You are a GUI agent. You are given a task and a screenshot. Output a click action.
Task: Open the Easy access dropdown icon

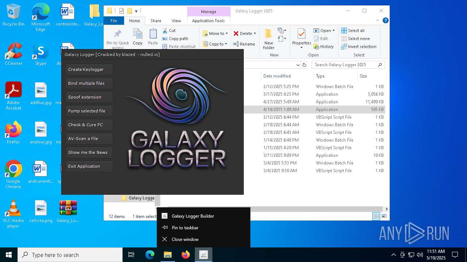click(x=282, y=38)
